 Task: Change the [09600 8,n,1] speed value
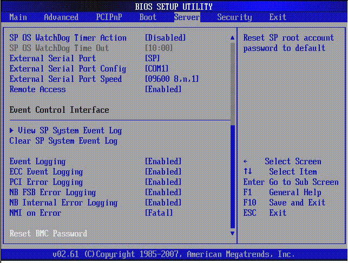point(172,79)
